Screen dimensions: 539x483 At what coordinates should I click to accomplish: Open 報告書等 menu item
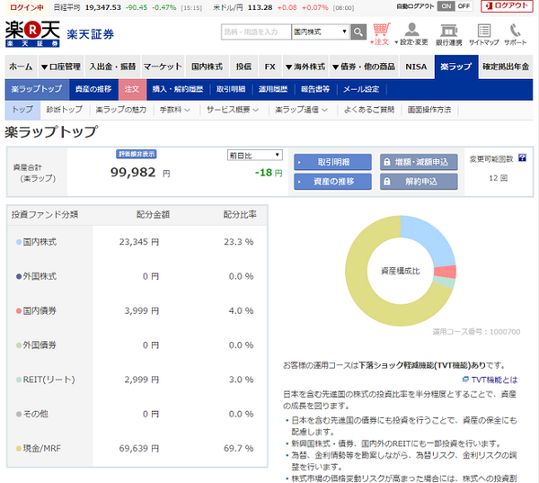[315, 89]
